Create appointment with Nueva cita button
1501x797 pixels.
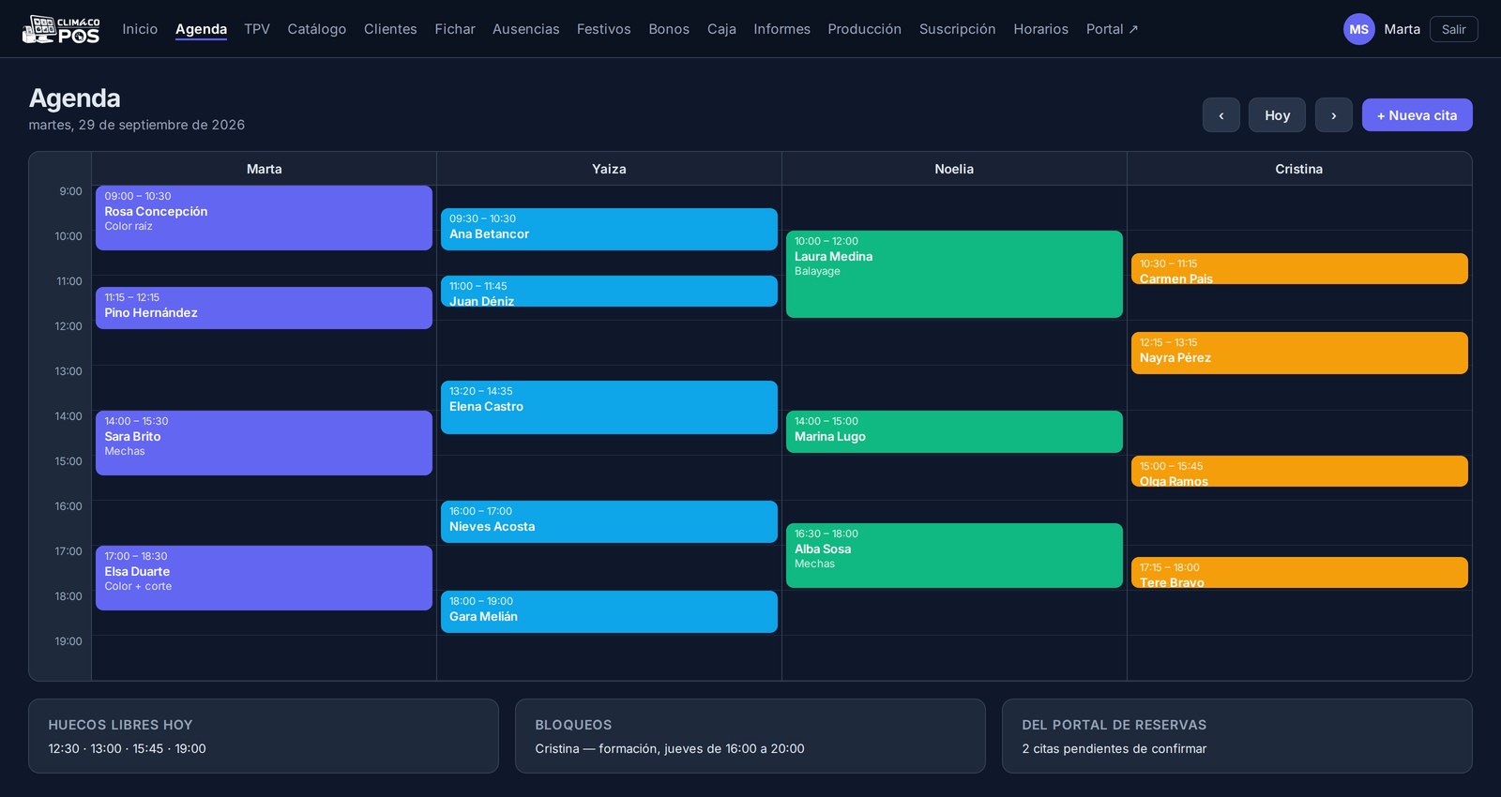pyautogui.click(x=1417, y=115)
